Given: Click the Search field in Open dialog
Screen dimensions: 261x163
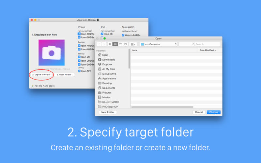Looking at the screenshot, I should [x=200, y=44].
